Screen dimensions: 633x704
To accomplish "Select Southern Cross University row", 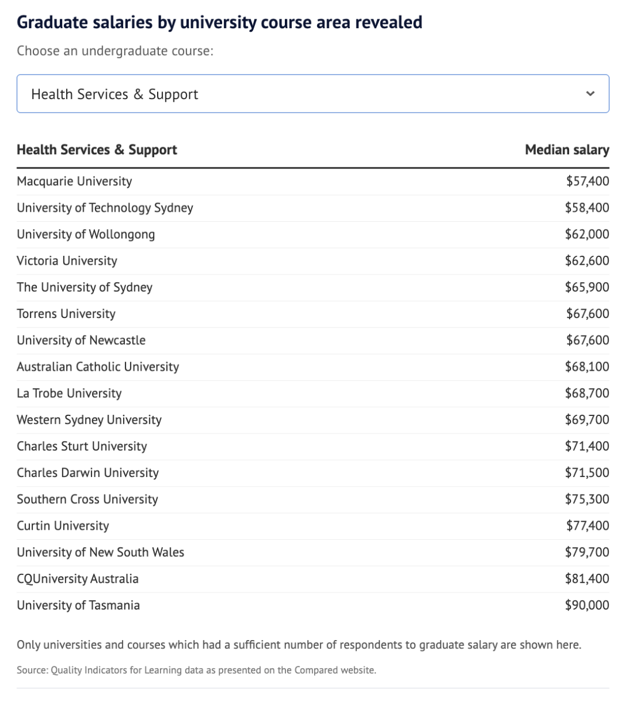I will tap(87, 499).
